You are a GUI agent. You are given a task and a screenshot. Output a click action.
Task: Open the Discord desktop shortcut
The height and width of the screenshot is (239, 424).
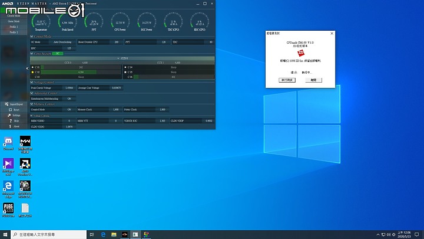[8, 143]
